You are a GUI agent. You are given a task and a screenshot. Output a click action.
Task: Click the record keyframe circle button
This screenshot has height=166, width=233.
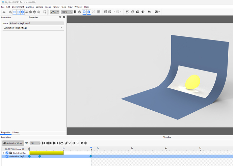pos(85,143)
